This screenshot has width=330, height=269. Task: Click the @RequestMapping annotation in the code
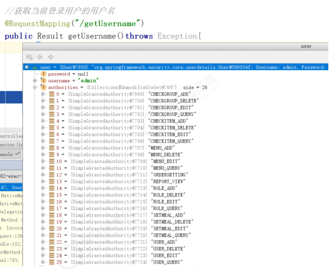[38, 24]
